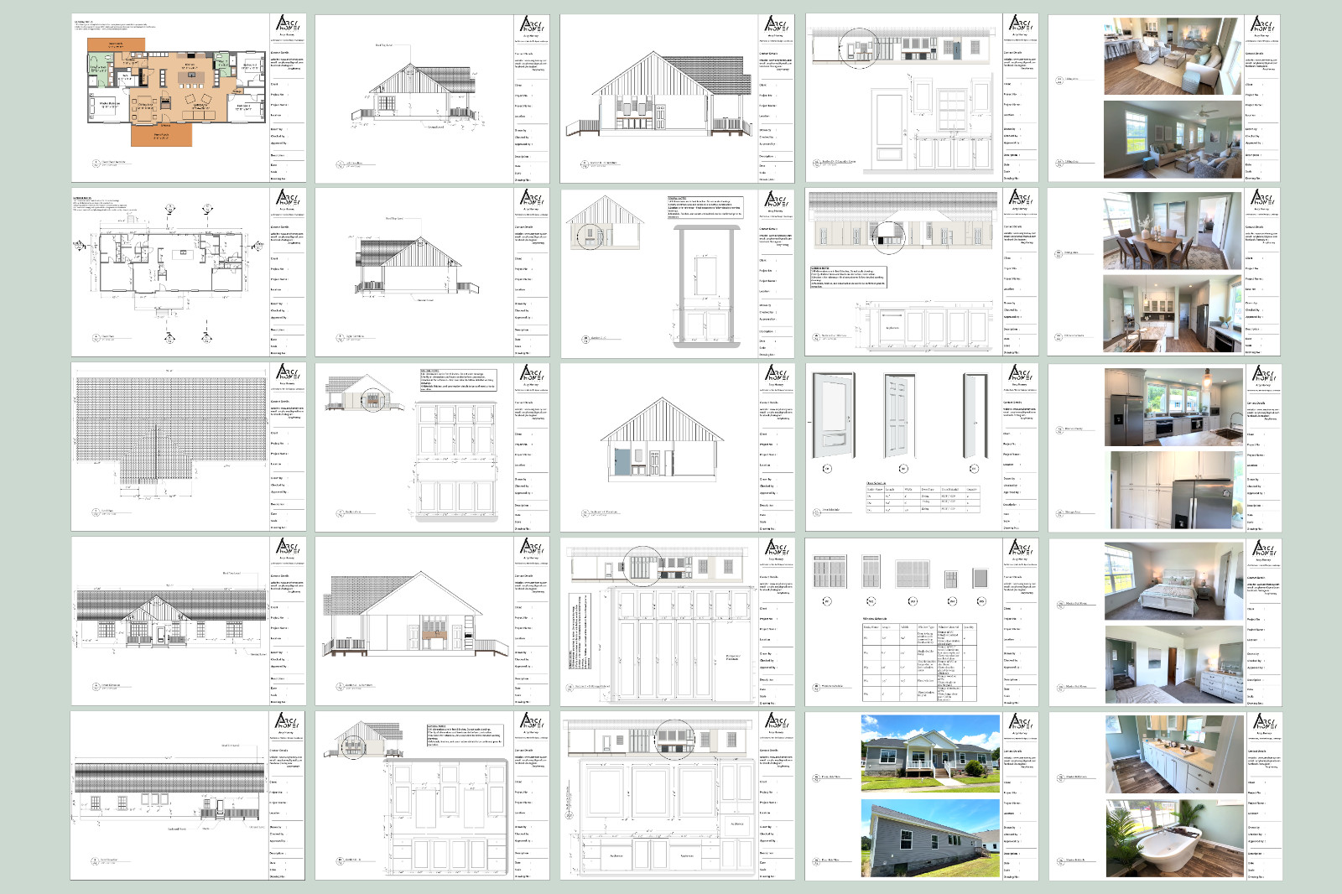Open the section sheet showing brick fireplace
Viewport: 1342px width, 894px height.
click(x=432, y=621)
